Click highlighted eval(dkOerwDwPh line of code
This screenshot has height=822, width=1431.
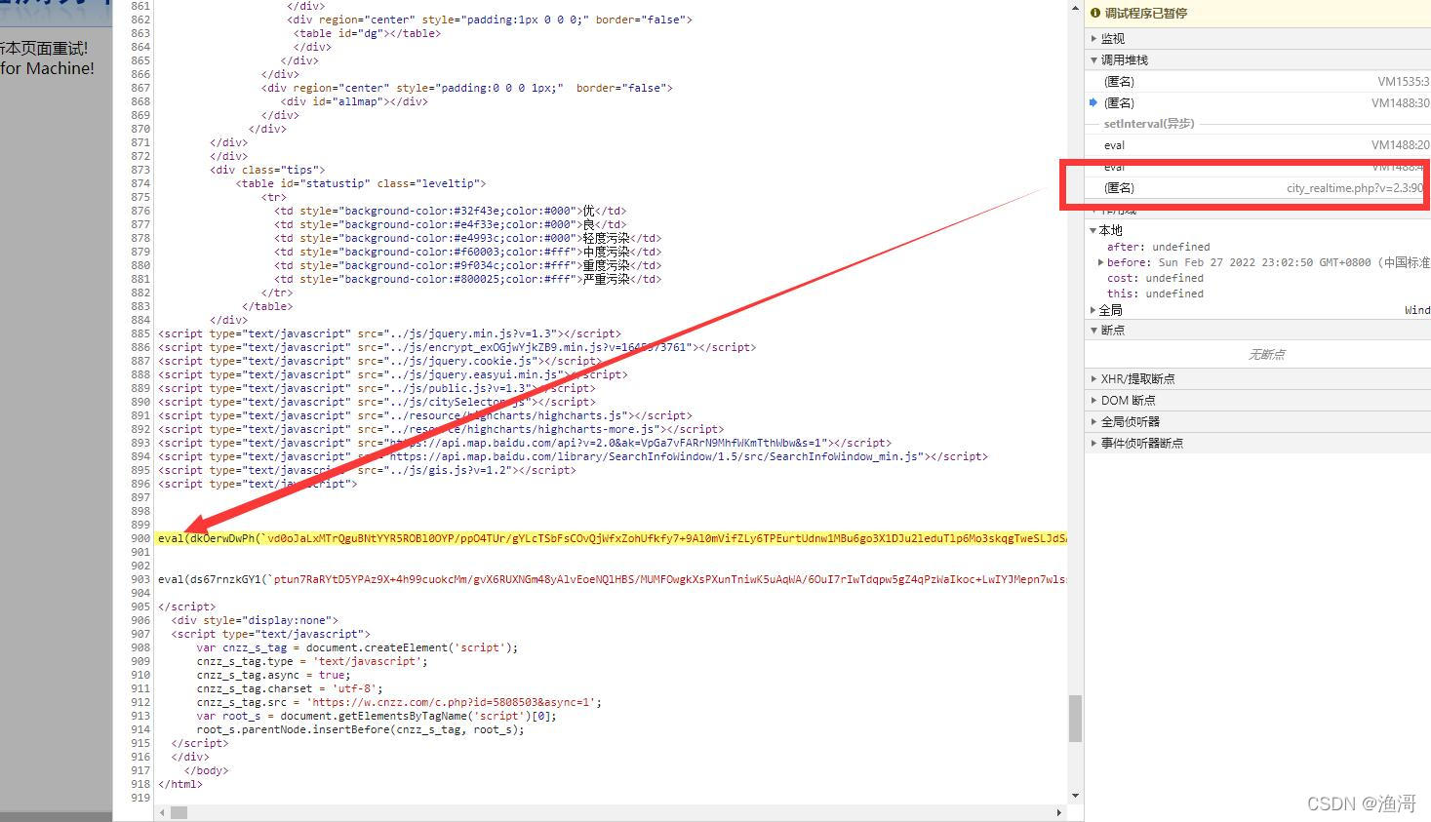point(613,539)
